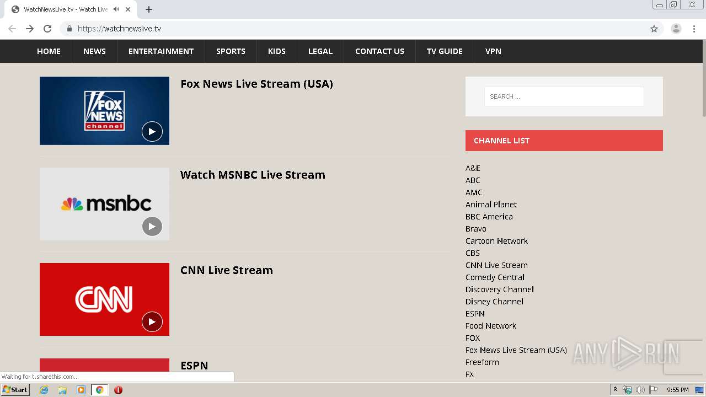Click red Opera icon in taskbar

pos(118,390)
